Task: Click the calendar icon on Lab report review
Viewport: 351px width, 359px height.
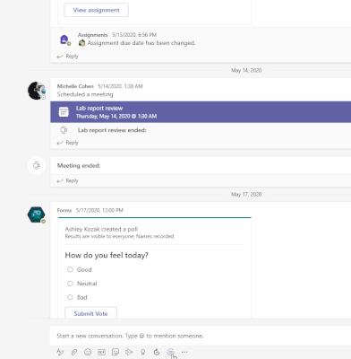Action: (64, 112)
